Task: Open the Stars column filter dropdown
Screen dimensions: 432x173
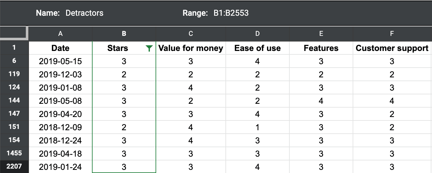Action: click(x=149, y=48)
